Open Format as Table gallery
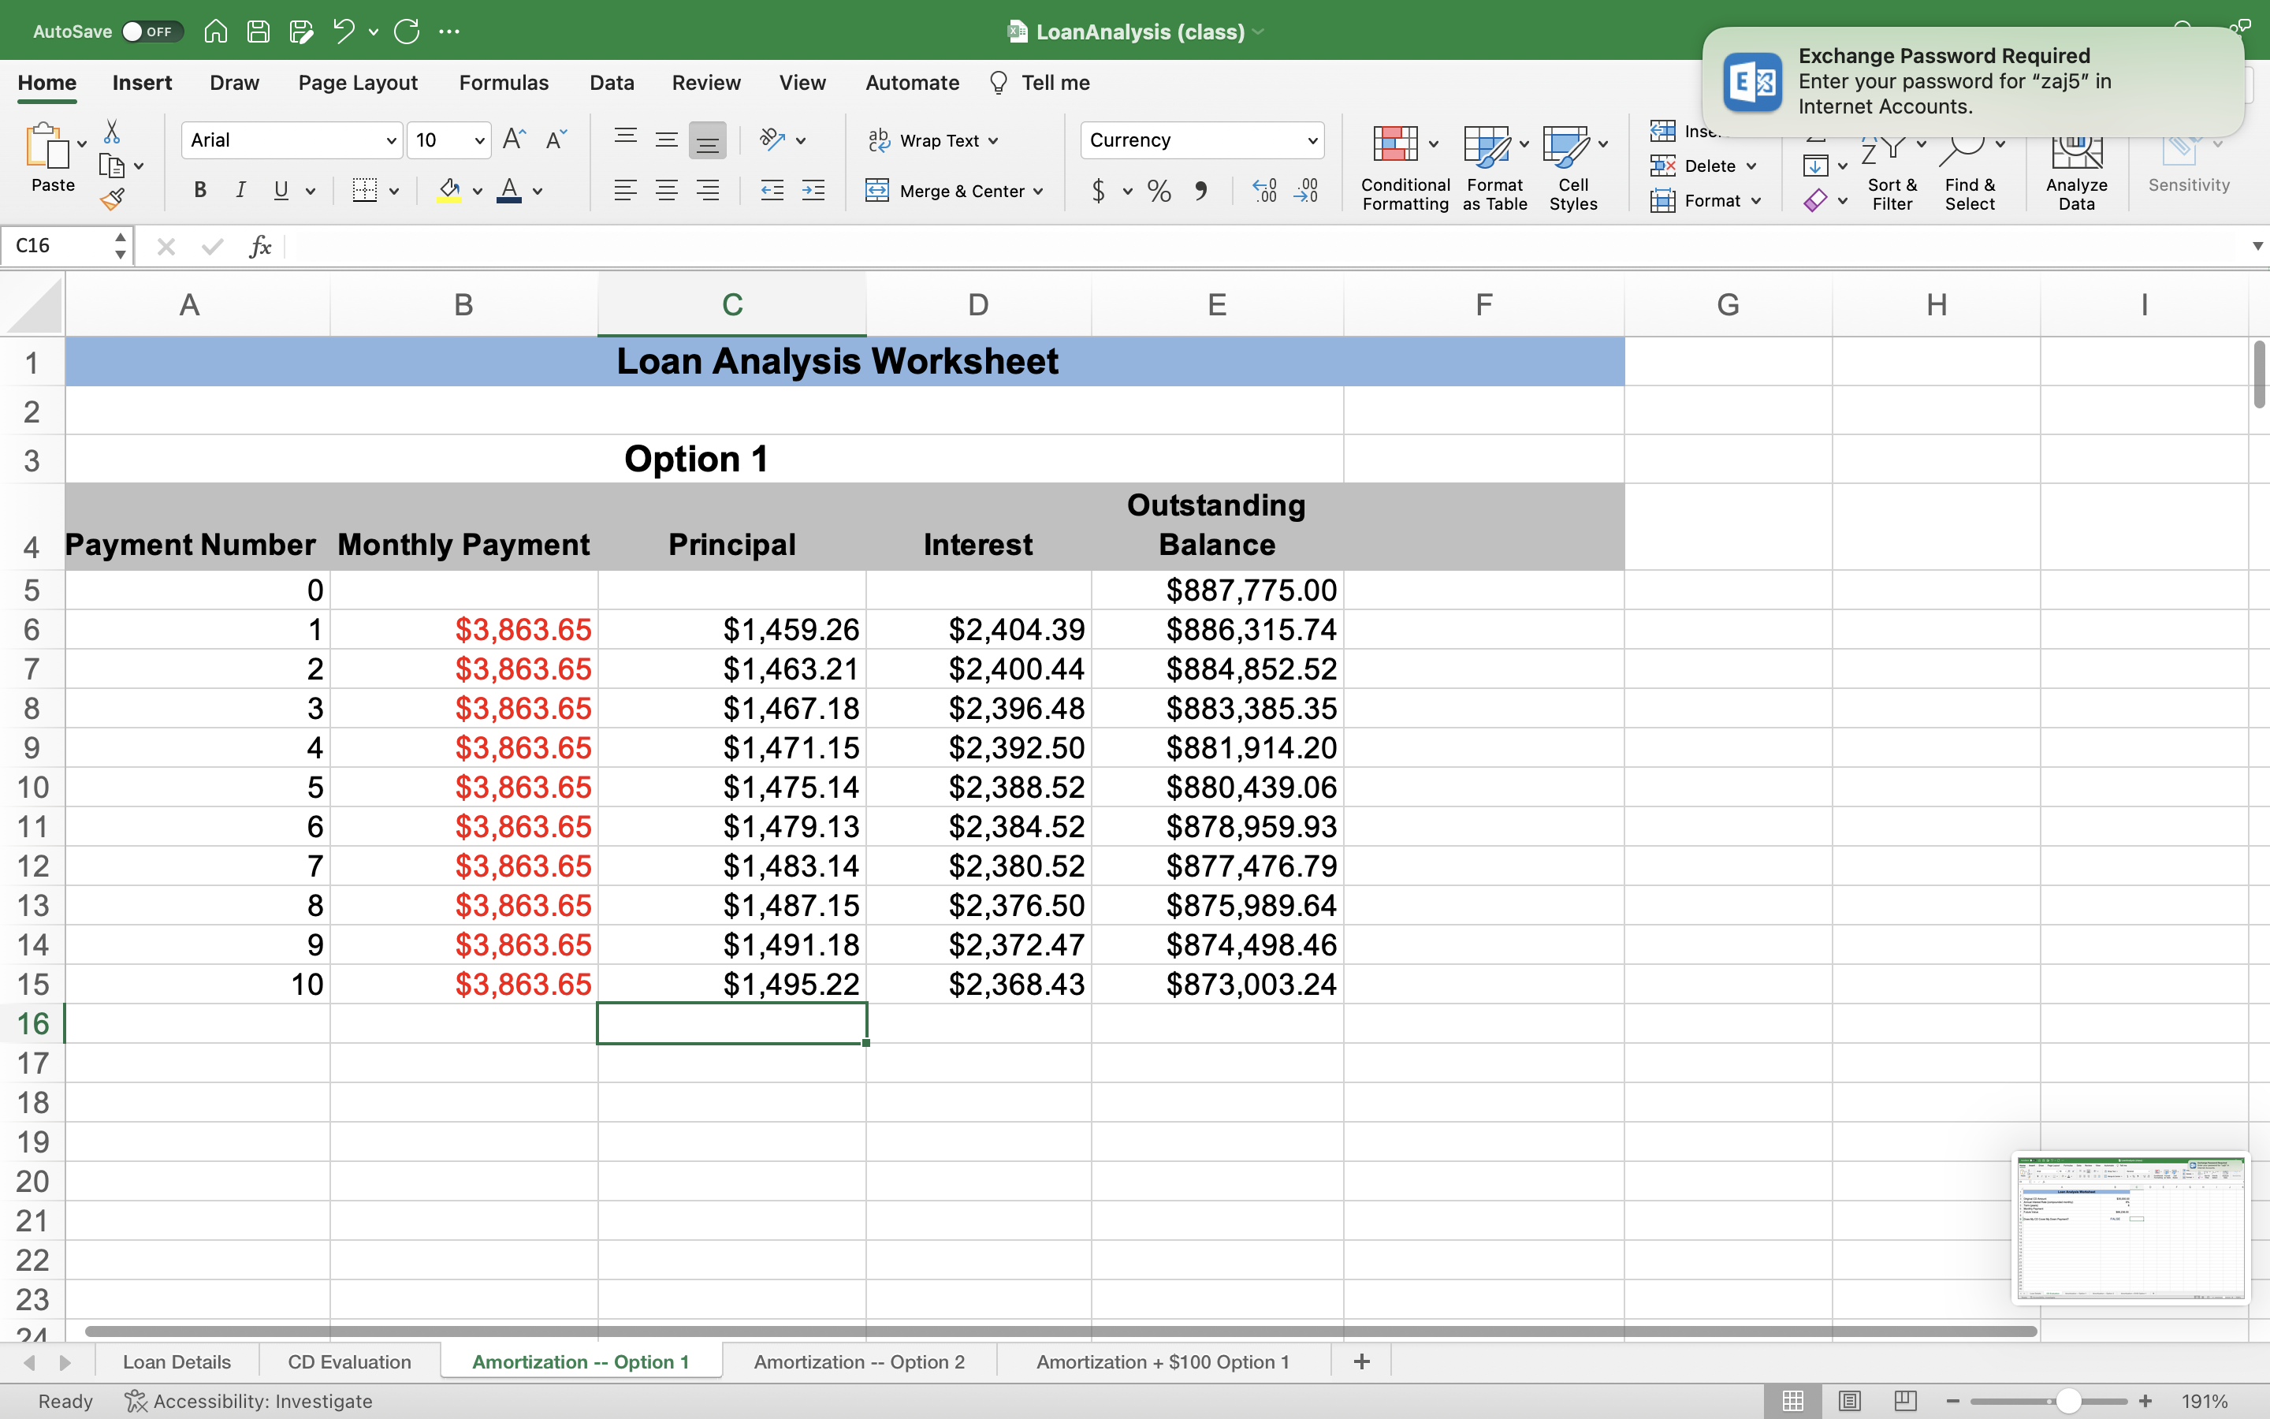This screenshot has height=1419, width=2270. pos(1495,167)
